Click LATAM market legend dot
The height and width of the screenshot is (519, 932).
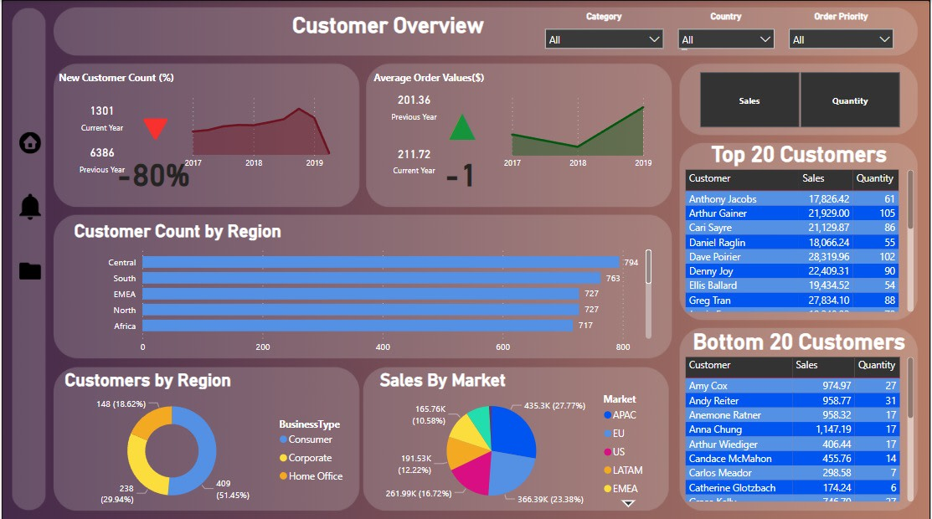[607, 470]
